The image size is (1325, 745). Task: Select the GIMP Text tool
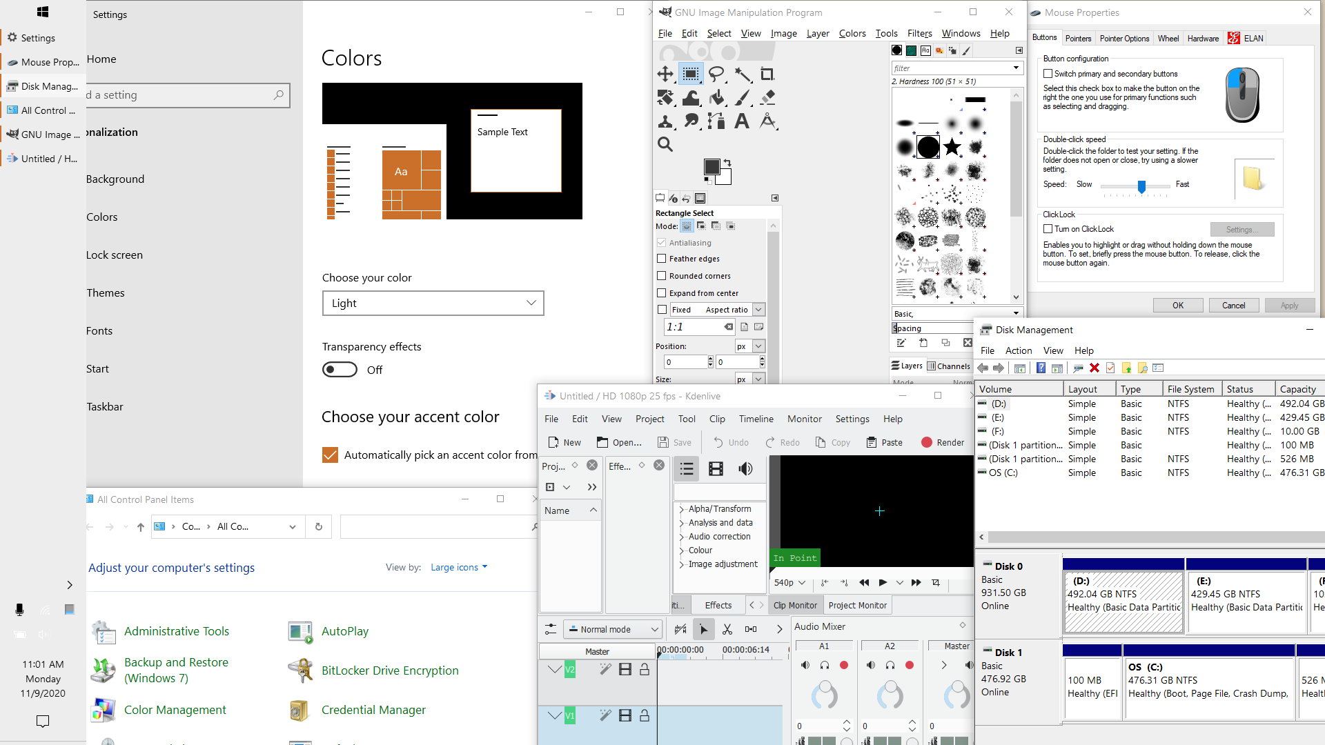coord(742,122)
